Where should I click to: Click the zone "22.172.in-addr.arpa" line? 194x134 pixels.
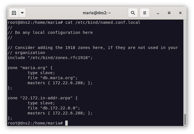pyautogui.click(x=42, y=98)
